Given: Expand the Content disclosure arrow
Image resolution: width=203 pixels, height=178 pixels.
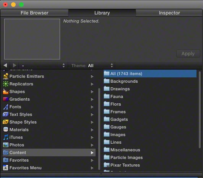Looking at the screenshot, I should click(92, 152).
